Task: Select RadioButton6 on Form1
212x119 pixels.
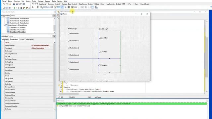Action: 74,69
